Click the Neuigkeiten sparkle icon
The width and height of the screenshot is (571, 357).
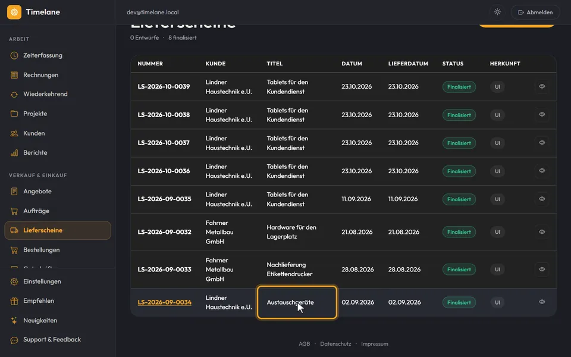(14, 321)
